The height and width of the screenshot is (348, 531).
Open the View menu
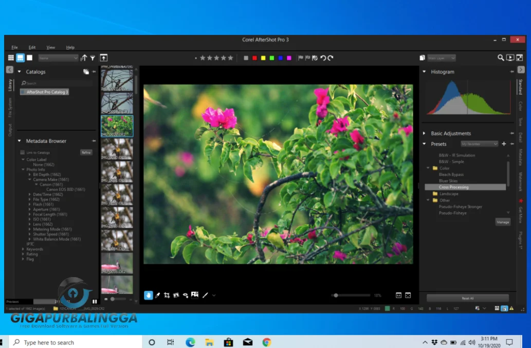tap(51, 47)
